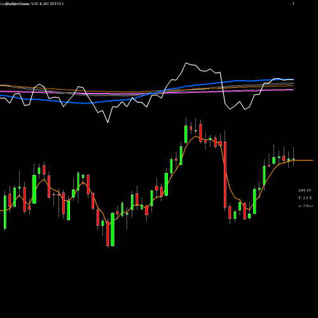318x318 pixels.
Task: Click the NSE KARURVYSYA chart title
Action: tap(47, 4)
